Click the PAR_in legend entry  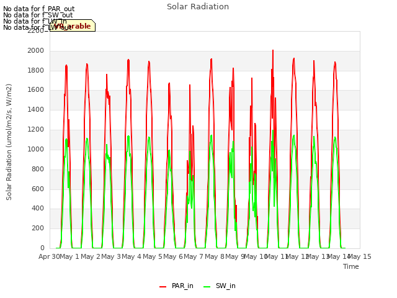[x=176, y=286]
